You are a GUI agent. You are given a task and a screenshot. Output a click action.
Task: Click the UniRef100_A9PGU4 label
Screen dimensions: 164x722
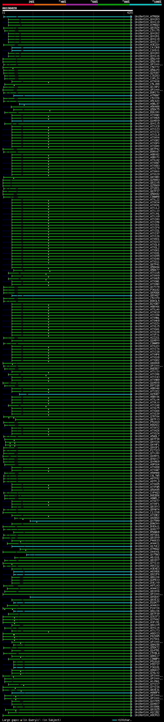(x=147, y=464)
